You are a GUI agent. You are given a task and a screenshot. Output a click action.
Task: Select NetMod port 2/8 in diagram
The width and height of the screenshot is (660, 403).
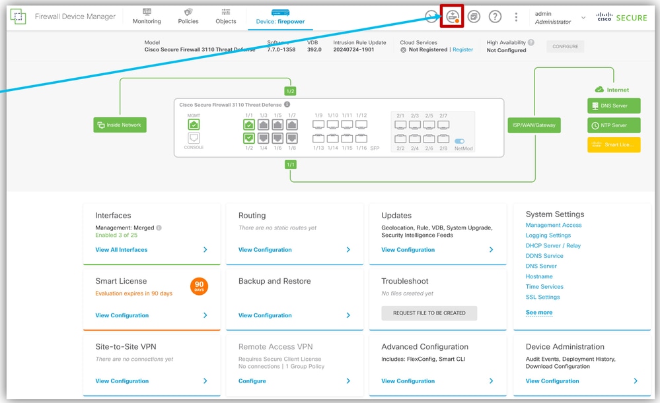[444, 139]
